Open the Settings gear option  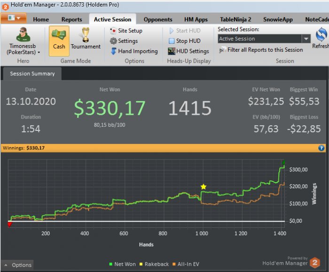124,41
